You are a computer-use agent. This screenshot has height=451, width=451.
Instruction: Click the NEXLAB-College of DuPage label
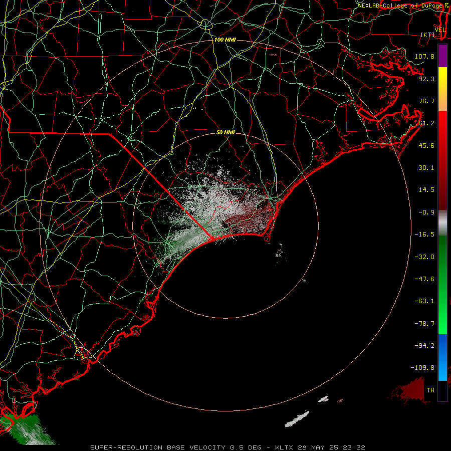coord(400,6)
